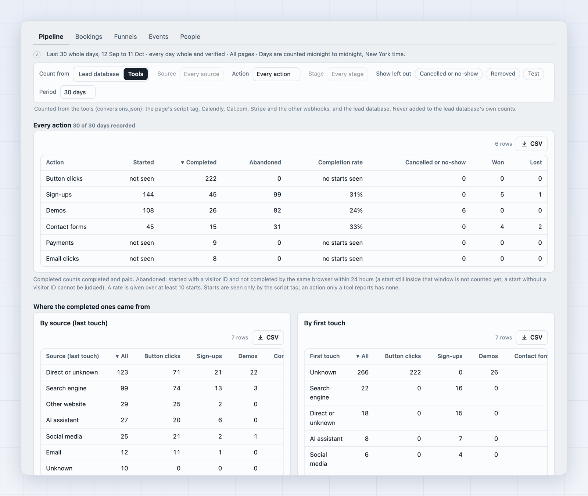Click the First touch column header

[325, 356]
